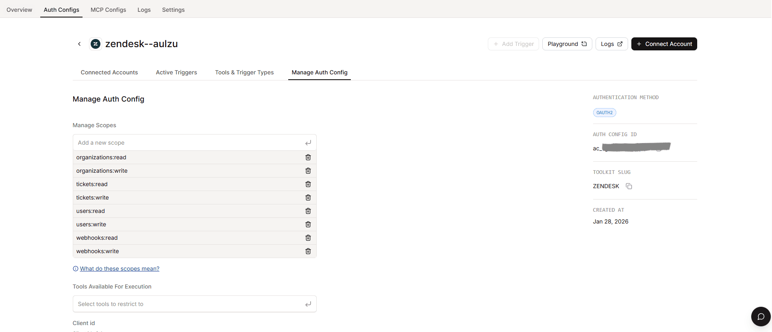Go back using the left chevron
The image size is (772, 332).
tap(79, 44)
